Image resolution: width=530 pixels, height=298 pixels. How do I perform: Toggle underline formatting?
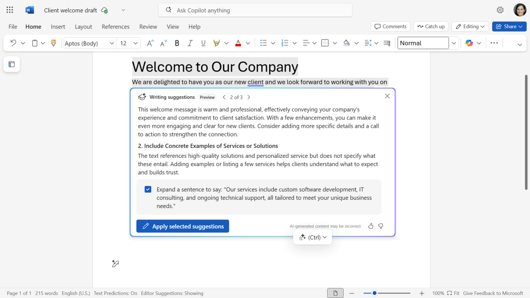(x=202, y=43)
